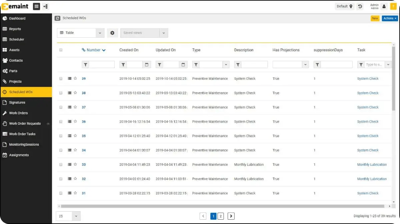Star record 39 as favorite
Screen dimensions: 400x224
(x=75, y=79)
